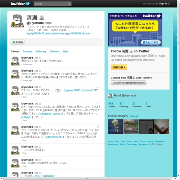Click the #SHT hashtag link

(38, 176)
